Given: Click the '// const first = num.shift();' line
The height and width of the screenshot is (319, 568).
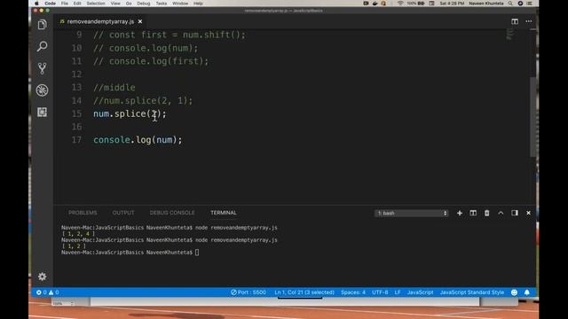Looking at the screenshot, I should click(170, 35).
